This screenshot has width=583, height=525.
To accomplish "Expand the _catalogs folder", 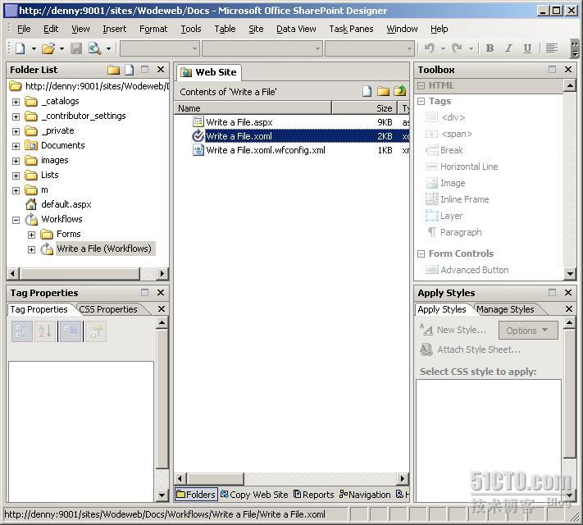I will 16,102.
